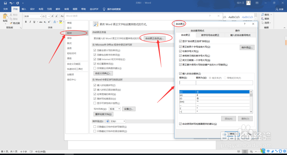The height and width of the screenshot is (155, 287).
Task: Click Recheck Document button (重新检查文档)
Action: [103, 114]
